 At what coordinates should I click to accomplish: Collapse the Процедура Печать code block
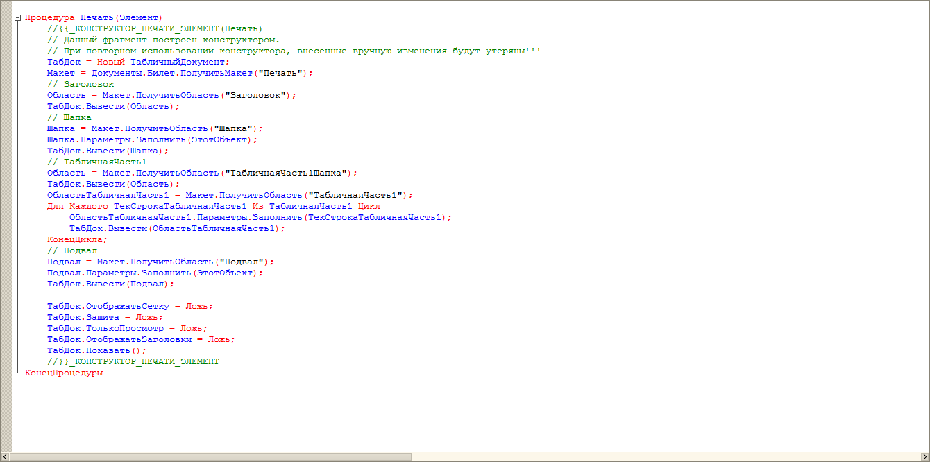tap(17, 18)
